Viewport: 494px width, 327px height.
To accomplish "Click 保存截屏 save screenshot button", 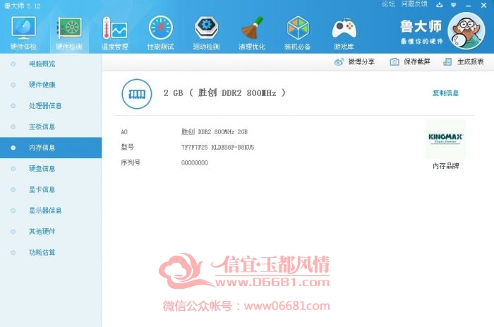I will [417, 62].
